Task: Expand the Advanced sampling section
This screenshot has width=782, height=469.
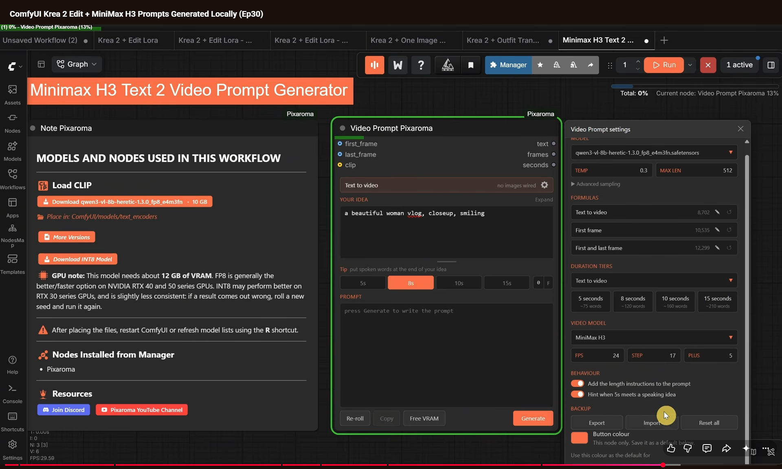Action: tap(595, 184)
